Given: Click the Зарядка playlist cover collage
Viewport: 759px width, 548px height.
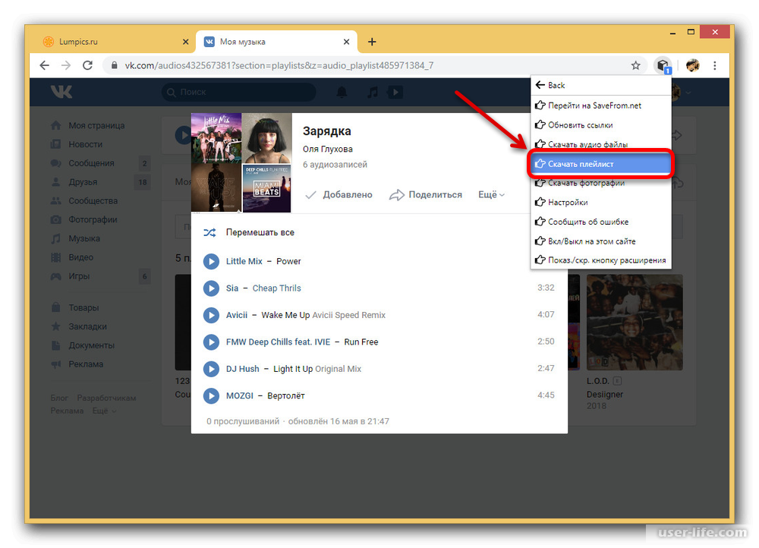Looking at the screenshot, I should coord(241,162).
